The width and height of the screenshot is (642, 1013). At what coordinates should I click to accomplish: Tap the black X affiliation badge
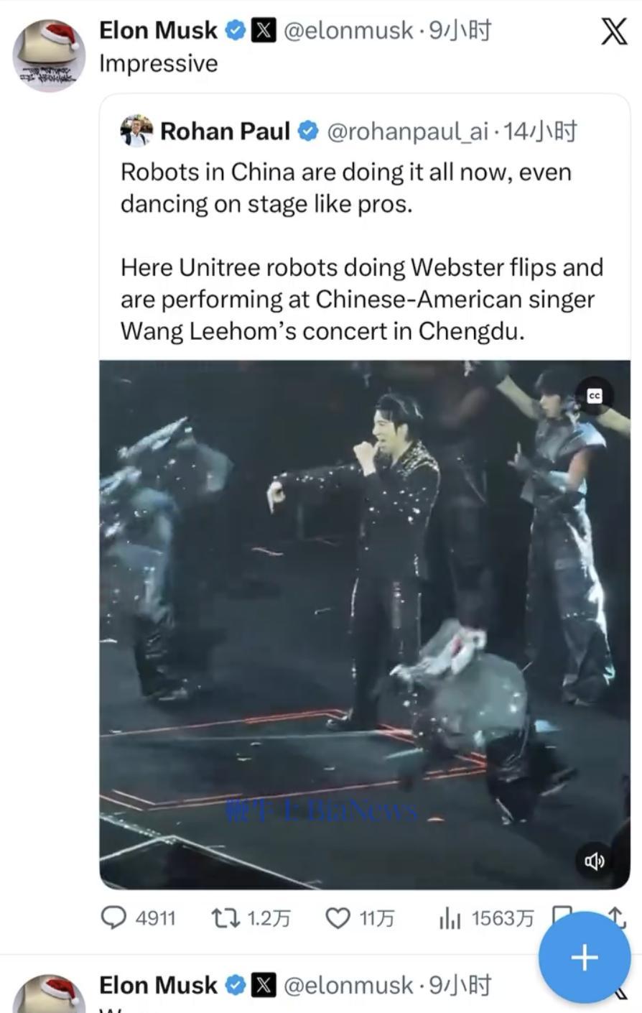264,31
